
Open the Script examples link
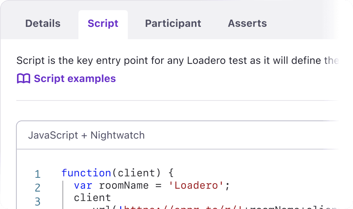pyautogui.click(x=75, y=78)
